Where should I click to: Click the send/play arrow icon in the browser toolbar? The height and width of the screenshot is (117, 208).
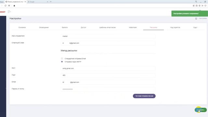click(x=202, y=6)
